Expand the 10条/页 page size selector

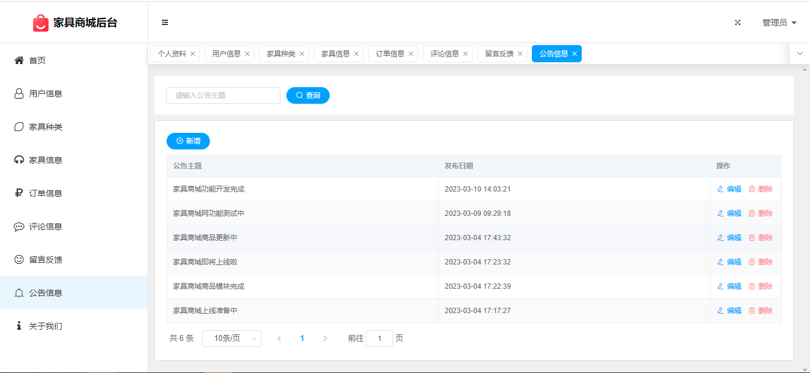coord(231,339)
